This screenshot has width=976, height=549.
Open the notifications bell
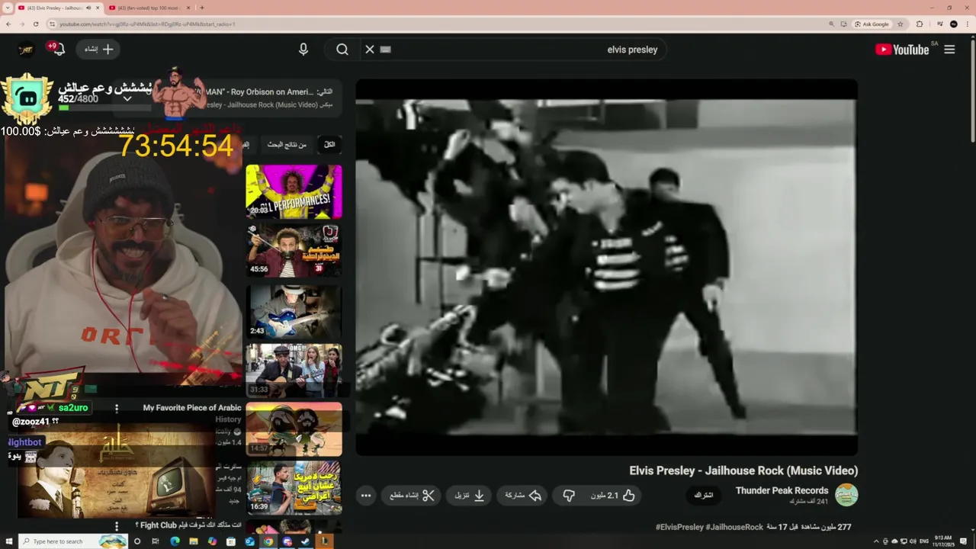coord(59,50)
